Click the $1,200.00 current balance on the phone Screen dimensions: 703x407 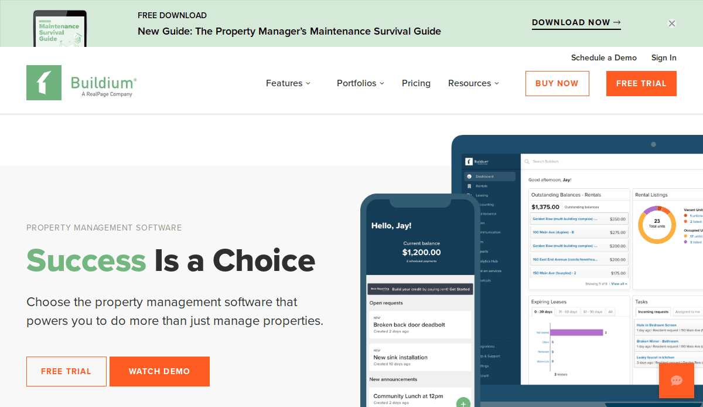tap(422, 252)
